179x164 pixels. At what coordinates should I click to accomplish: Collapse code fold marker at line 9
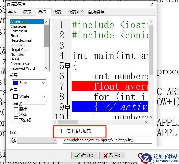click(x=67, y=107)
